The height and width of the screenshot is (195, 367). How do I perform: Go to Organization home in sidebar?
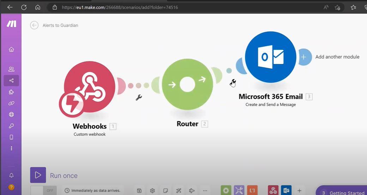(x=11, y=49)
